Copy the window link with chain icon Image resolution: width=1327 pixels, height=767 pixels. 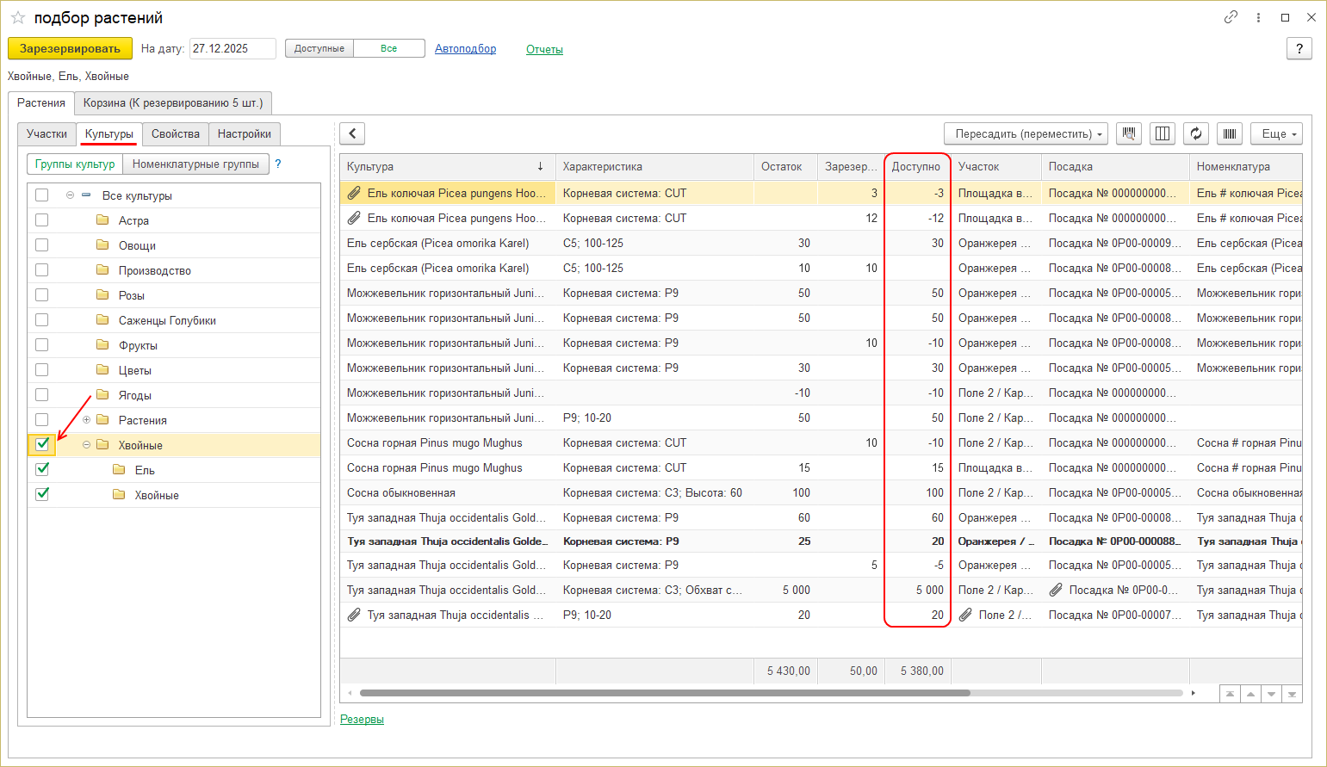pos(1231,17)
